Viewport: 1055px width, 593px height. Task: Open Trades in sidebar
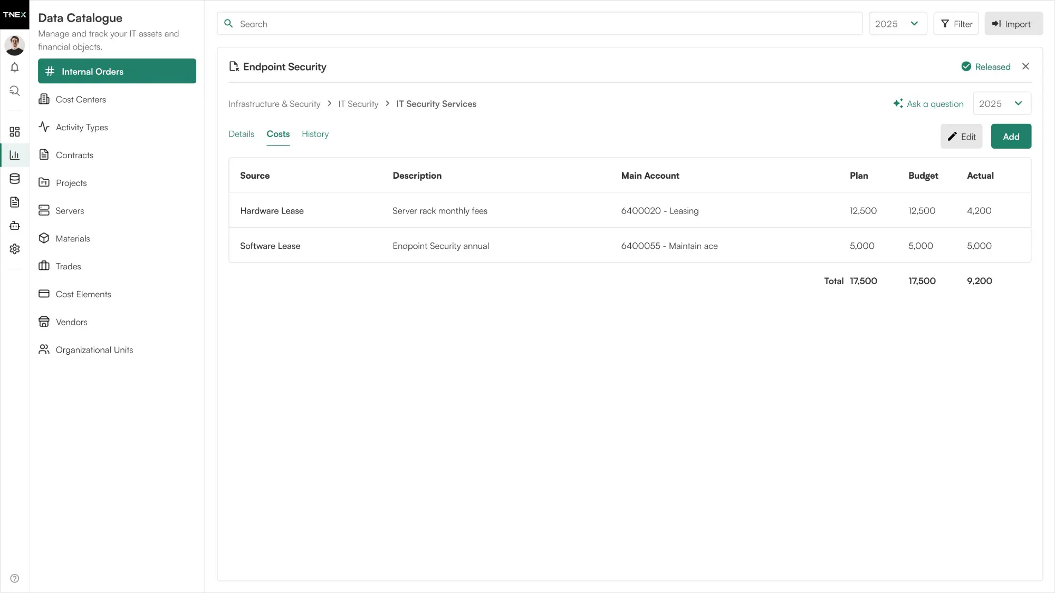(117, 266)
